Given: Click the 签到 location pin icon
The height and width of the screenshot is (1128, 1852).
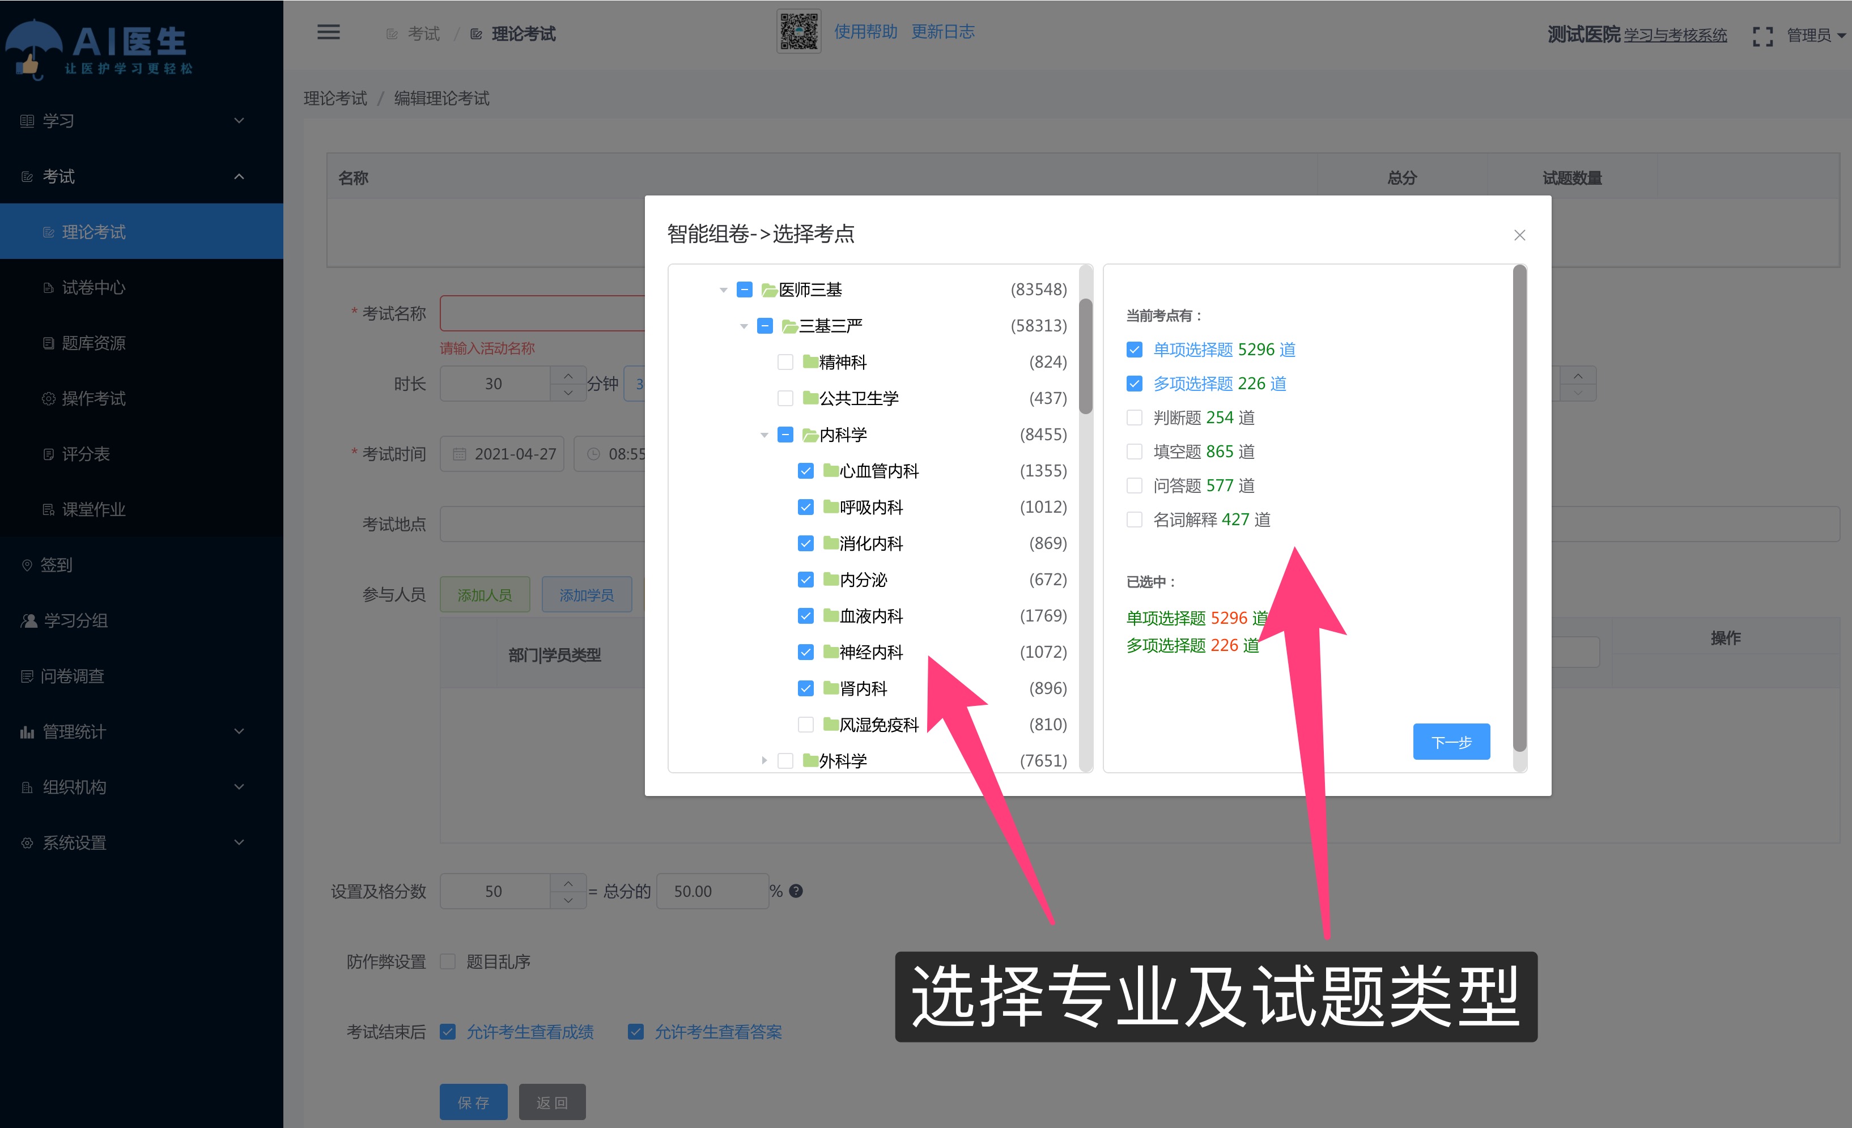Looking at the screenshot, I should pos(27,565).
